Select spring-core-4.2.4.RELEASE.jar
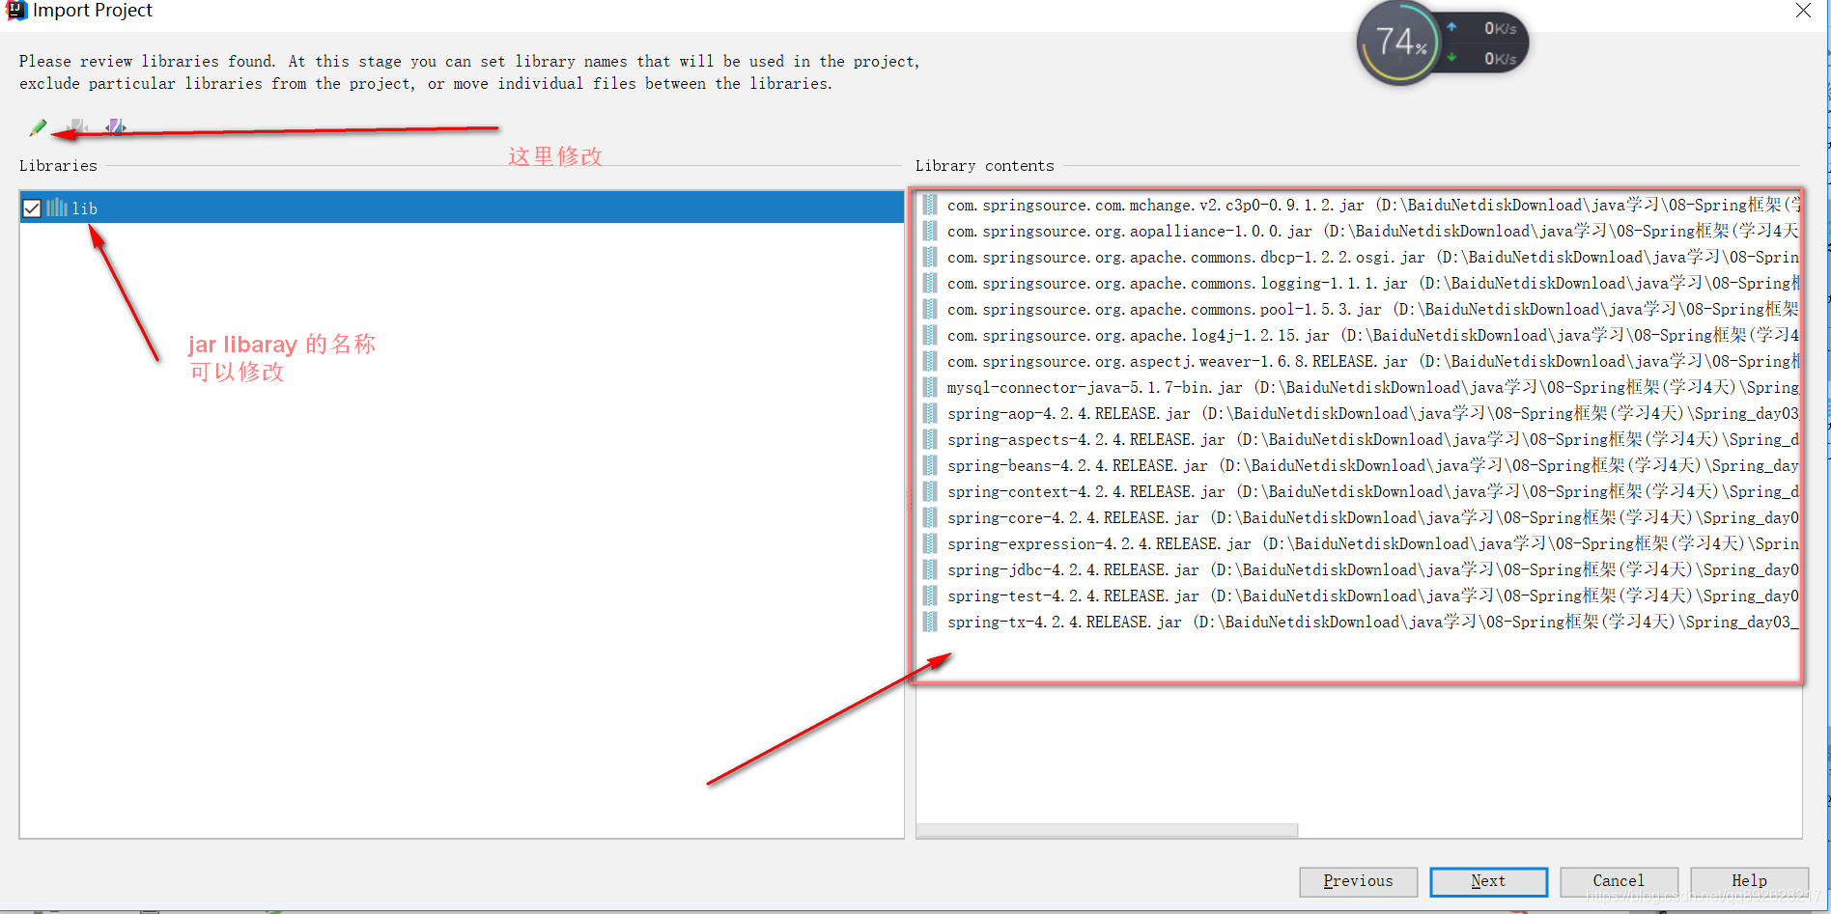The width and height of the screenshot is (1831, 914). coord(1359,517)
